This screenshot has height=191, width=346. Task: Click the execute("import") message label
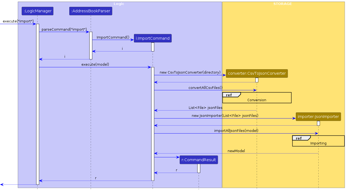tap(18, 21)
